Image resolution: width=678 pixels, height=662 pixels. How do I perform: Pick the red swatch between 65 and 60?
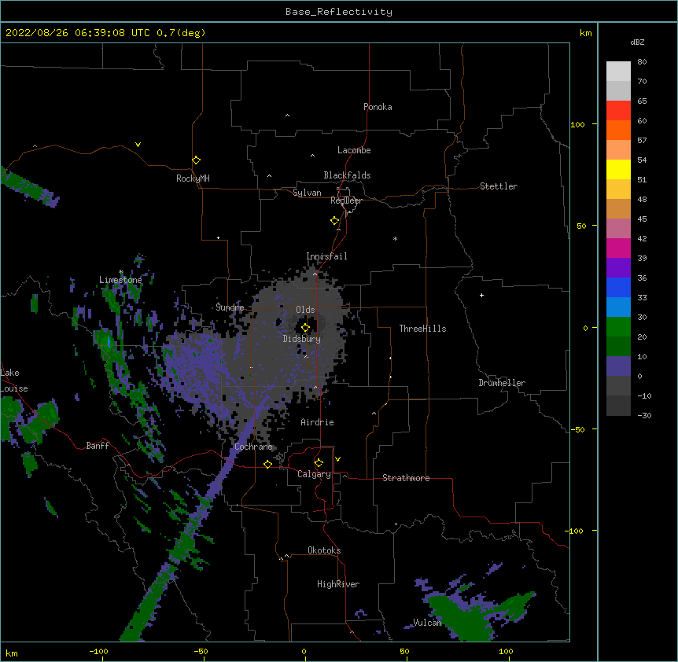click(x=618, y=111)
